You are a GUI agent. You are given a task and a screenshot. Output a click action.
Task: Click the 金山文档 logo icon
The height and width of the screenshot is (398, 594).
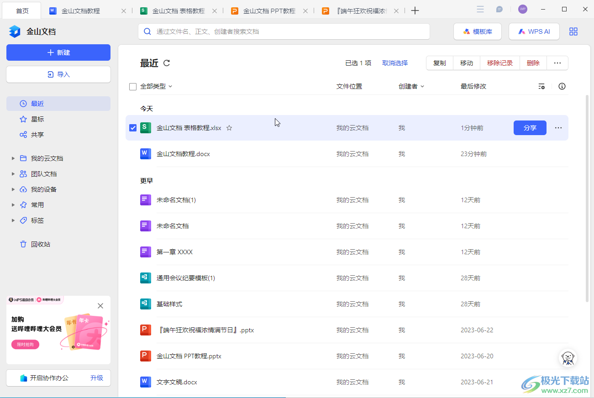click(x=15, y=31)
